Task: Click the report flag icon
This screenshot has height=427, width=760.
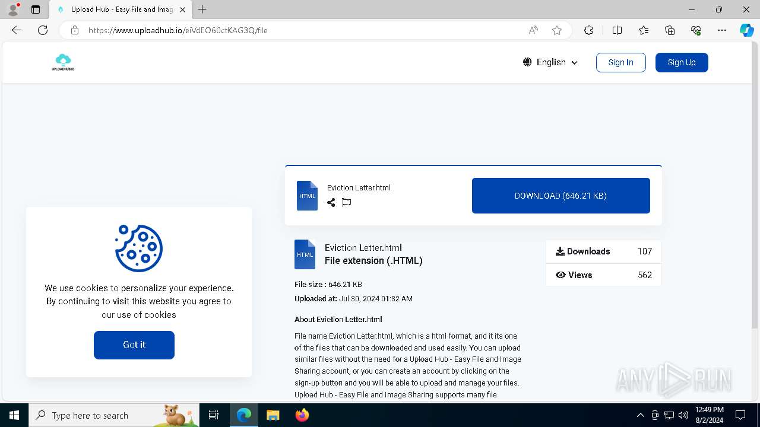Action: (347, 203)
